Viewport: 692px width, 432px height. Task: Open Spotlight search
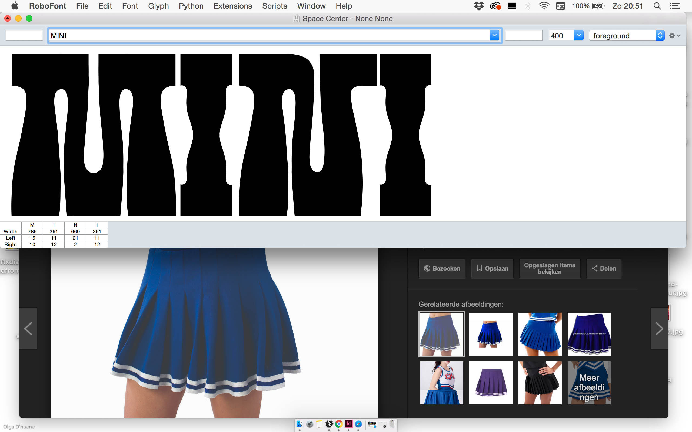657,6
